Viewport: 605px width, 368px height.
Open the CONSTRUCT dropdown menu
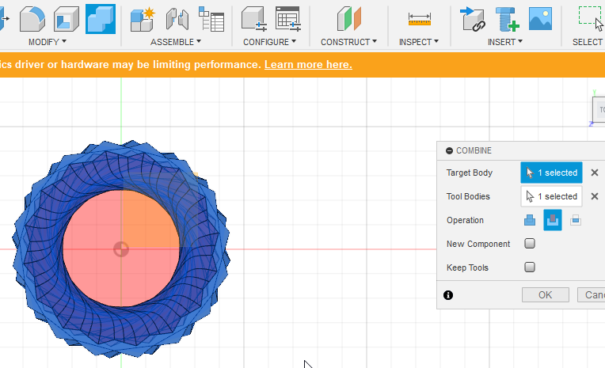348,41
